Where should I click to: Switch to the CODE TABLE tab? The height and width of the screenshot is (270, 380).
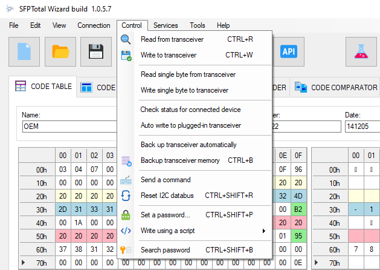point(43,87)
